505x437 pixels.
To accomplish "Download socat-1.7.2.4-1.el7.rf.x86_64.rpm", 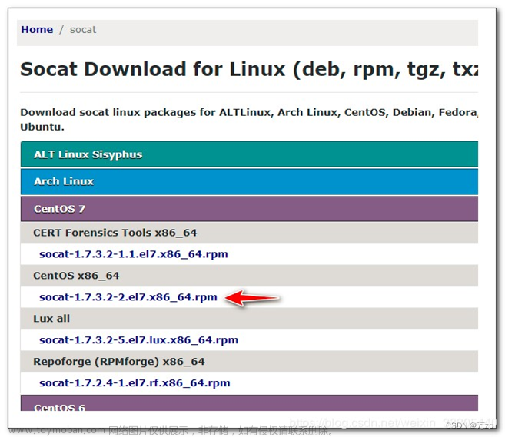I will [135, 383].
